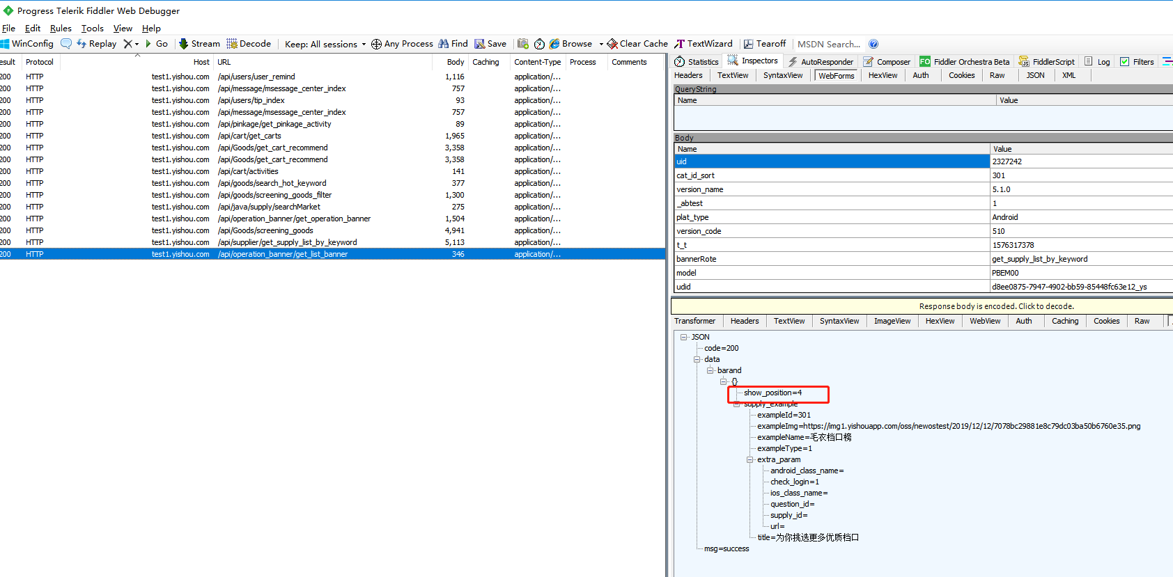Open the Log tab

[x=1097, y=62]
